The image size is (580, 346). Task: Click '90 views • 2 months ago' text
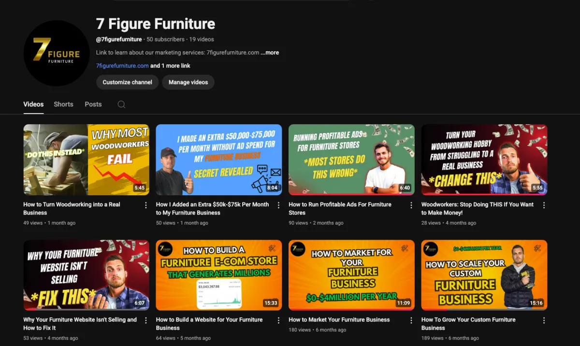[316, 223]
